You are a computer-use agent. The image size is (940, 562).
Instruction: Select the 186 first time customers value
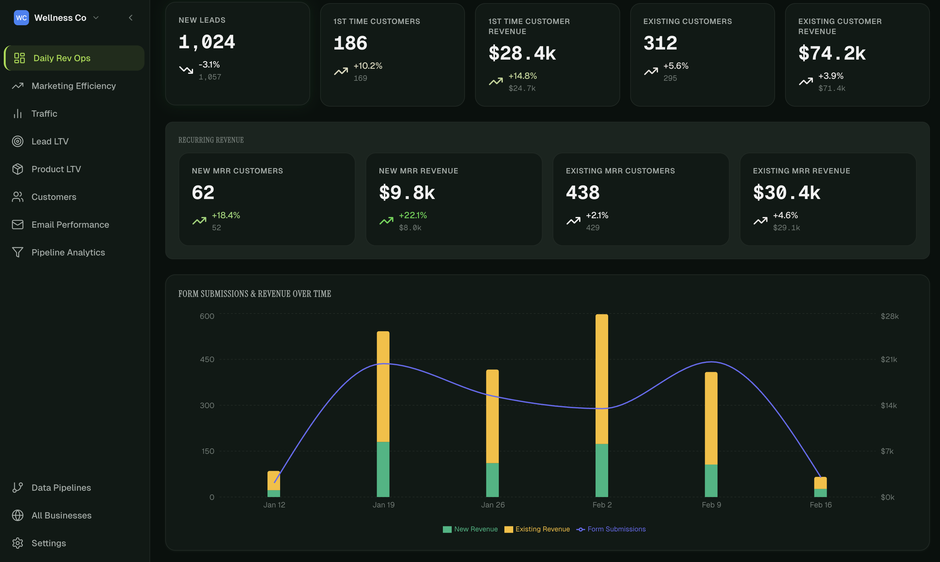coord(350,43)
